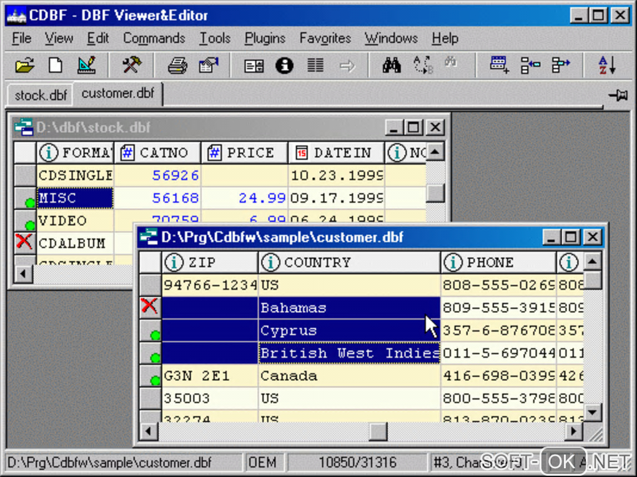Select the Canada country cell

(x=349, y=375)
